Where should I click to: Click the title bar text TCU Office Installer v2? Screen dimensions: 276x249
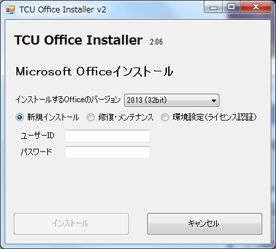(62, 10)
